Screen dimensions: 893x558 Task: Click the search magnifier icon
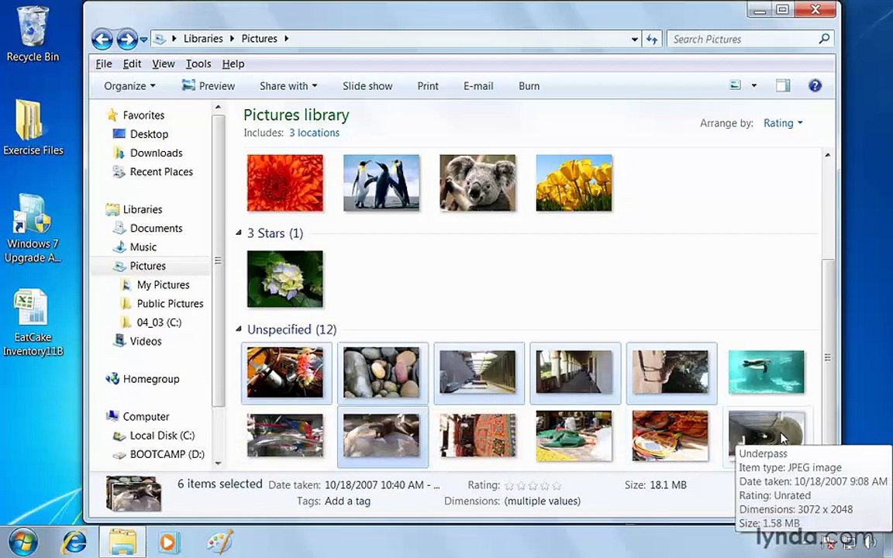tap(824, 39)
